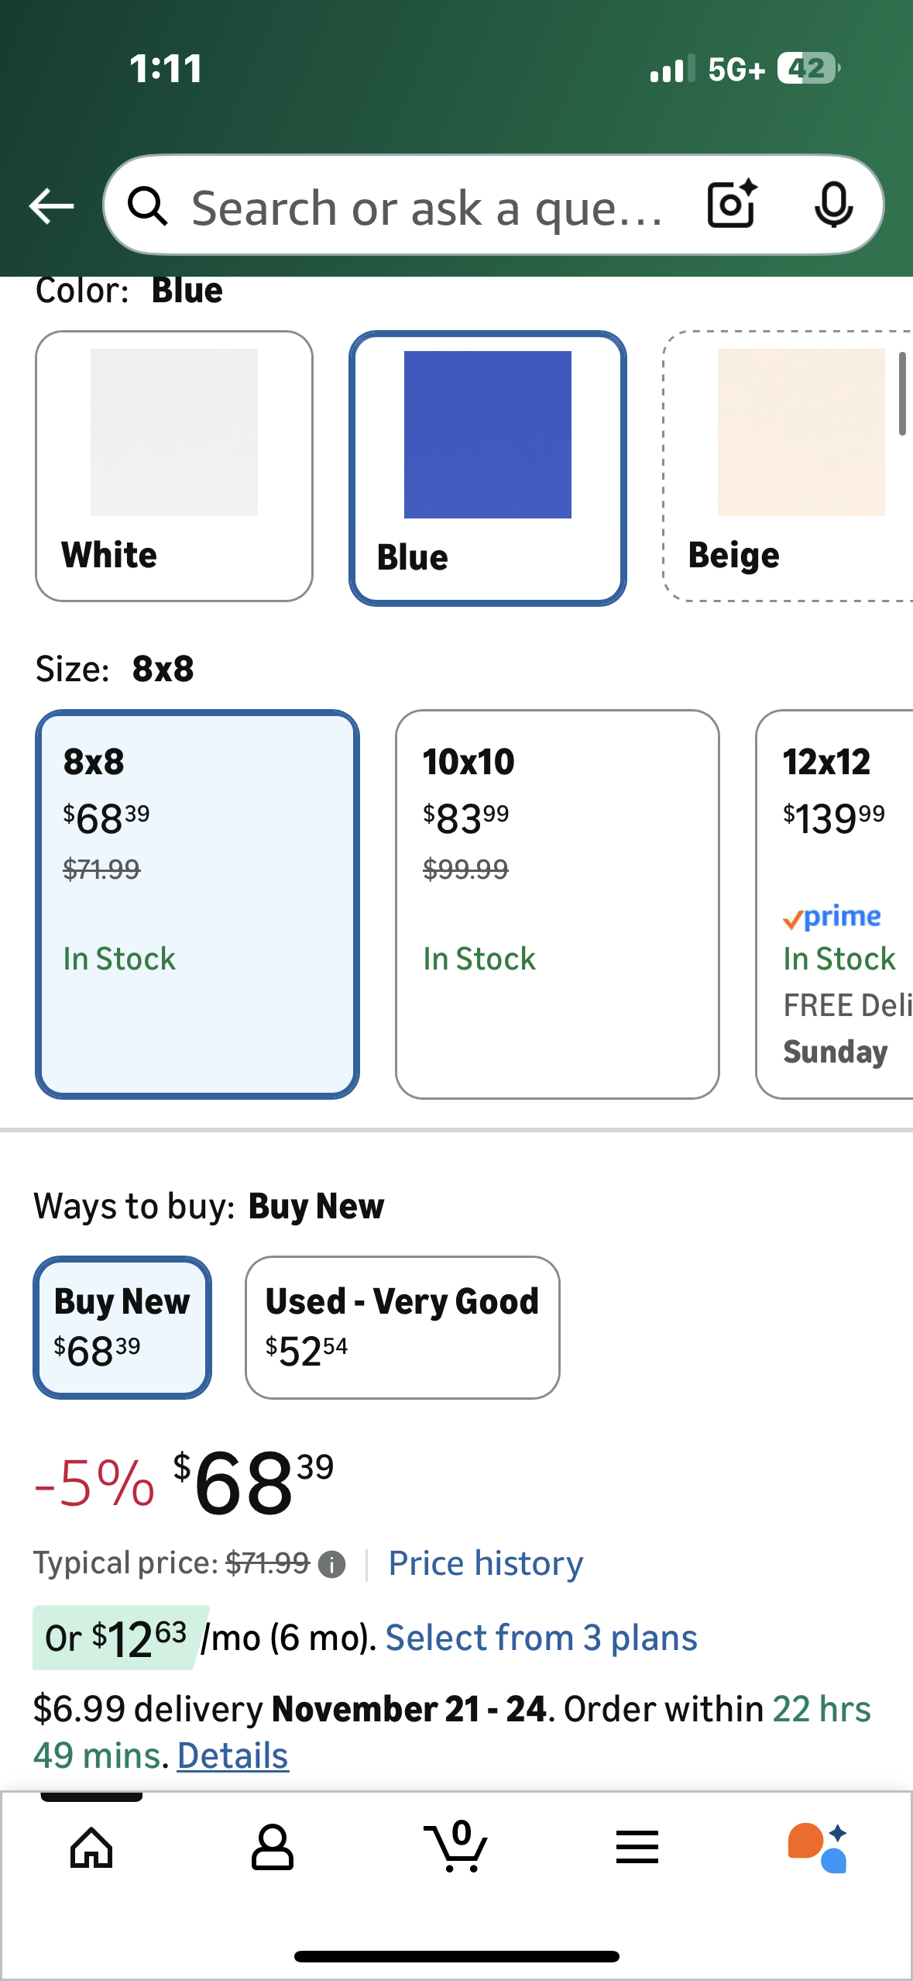Viewport: 913px width, 1981px height.
Task: Tap the typical price info icon
Action: click(x=332, y=1565)
